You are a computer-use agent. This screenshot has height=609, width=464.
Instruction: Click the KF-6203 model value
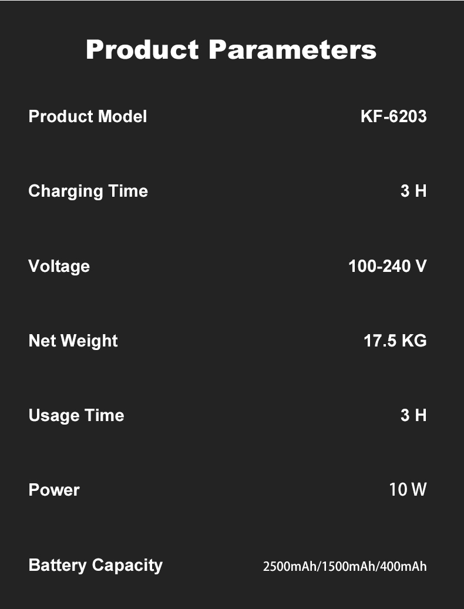[x=394, y=116]
